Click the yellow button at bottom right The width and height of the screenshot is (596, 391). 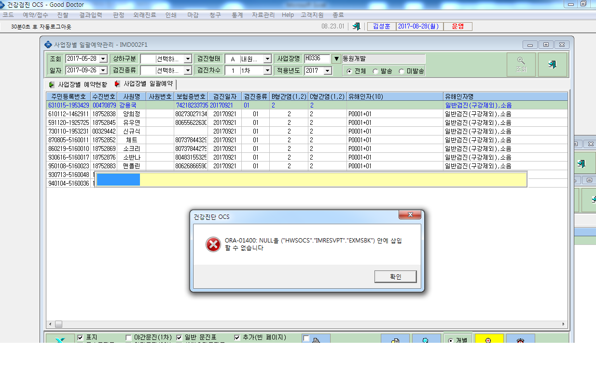[x=489, y=338]
